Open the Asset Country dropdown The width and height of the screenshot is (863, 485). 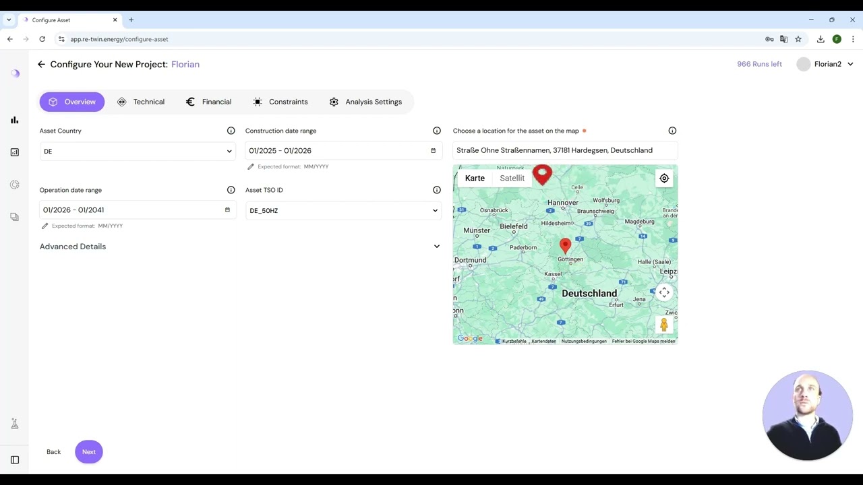[138, 152]
